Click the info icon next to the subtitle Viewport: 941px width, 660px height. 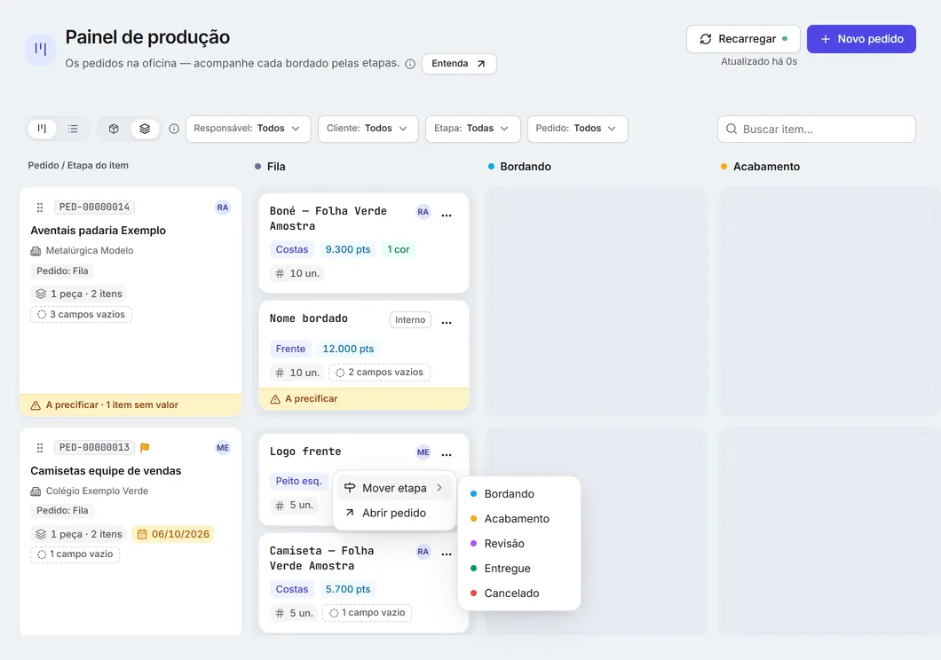(410, 64)
